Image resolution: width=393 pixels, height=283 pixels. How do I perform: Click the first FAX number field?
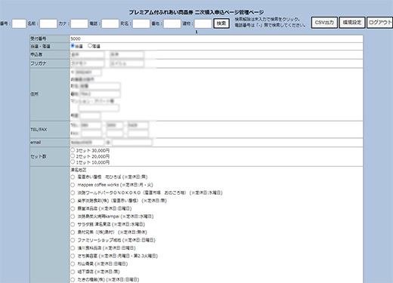tap(91, 134)
